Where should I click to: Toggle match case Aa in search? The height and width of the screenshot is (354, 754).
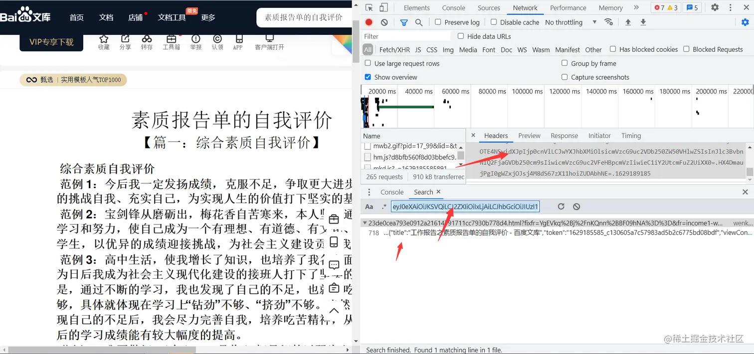tap(369, 207)
